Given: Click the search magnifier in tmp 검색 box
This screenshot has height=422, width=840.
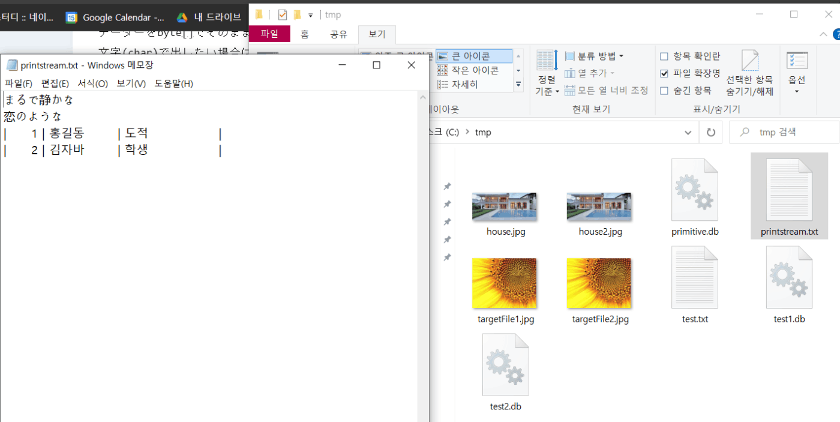Looking at the screenshot, I should point(745,132).
